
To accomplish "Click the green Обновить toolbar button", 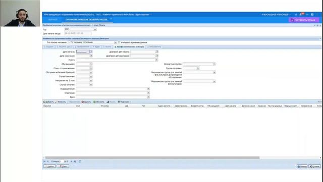I will (99, 102).
